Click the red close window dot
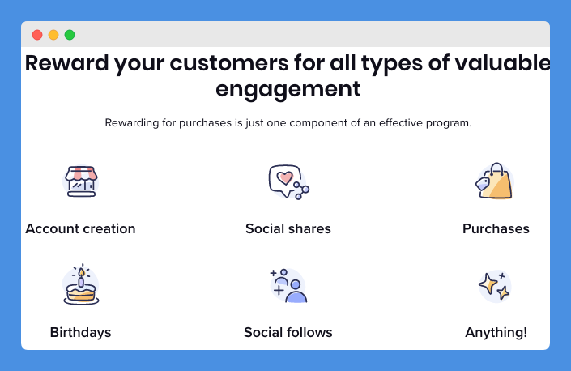The image size is (571, 371). tap(37, 35)
